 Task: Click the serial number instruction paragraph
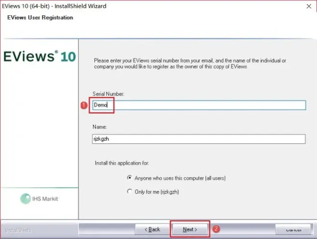[x=190, y=64]
